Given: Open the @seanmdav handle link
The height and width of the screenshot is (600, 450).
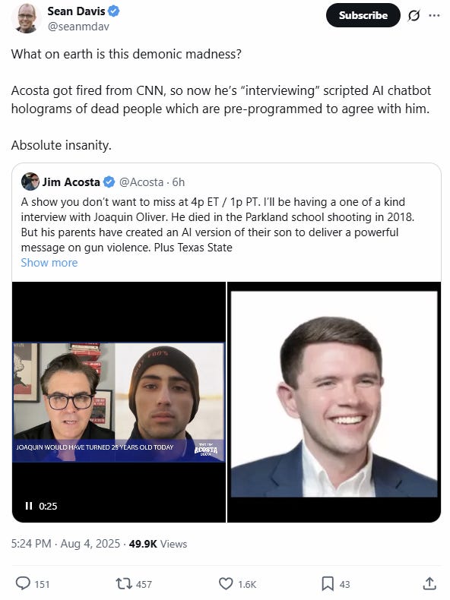Looking at the screenshot, I should [78, 27].
